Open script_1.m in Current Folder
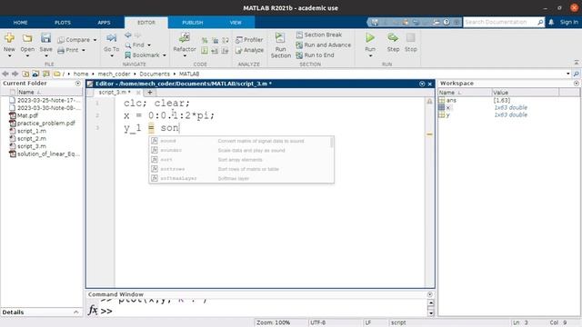Image resolution: width=582 pixels, height=327 pixels. point(32,131)
